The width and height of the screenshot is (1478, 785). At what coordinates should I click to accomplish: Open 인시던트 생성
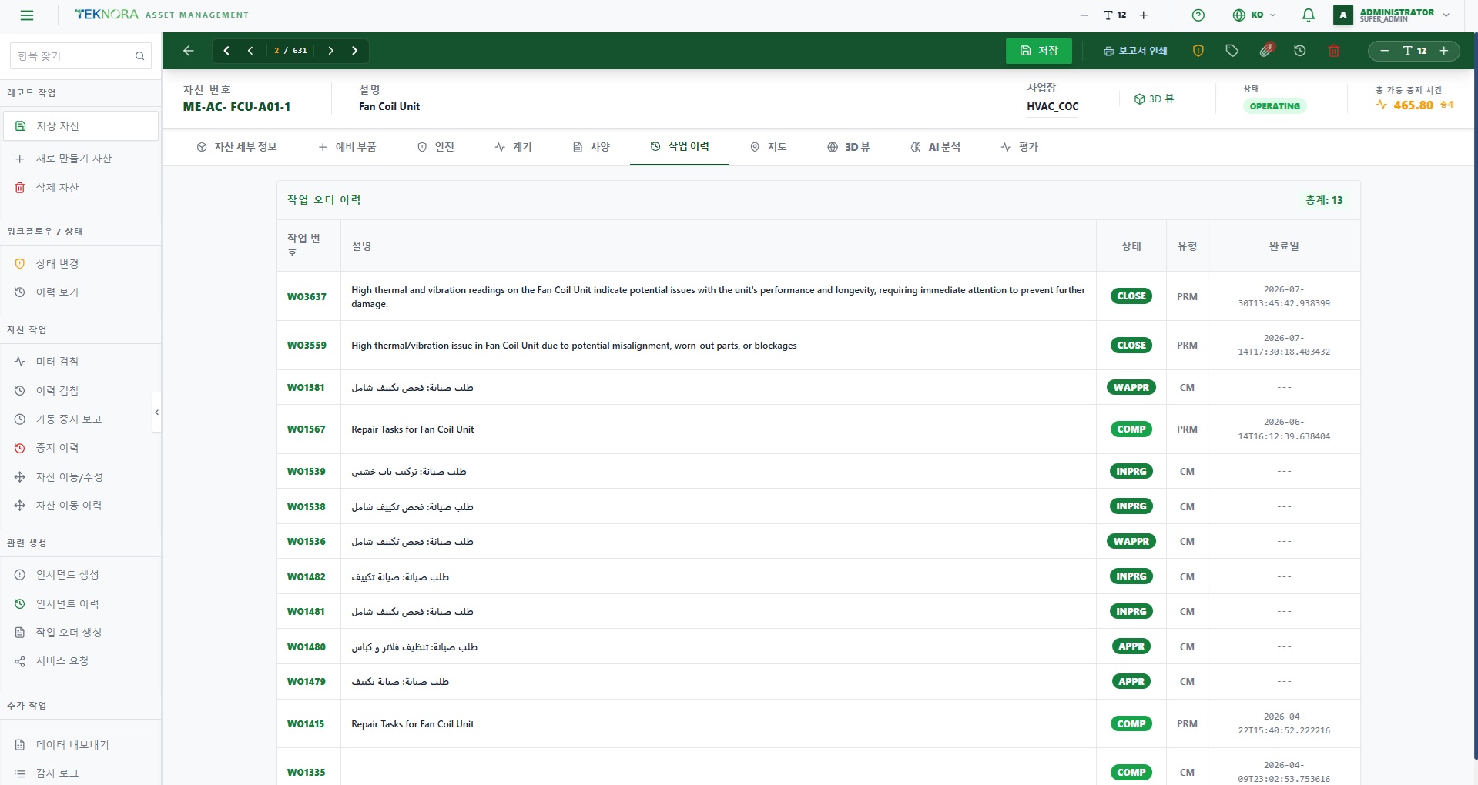coord(80,575)
